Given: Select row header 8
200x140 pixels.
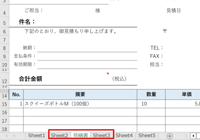Looking at the screenshot, I should point(4,48).
